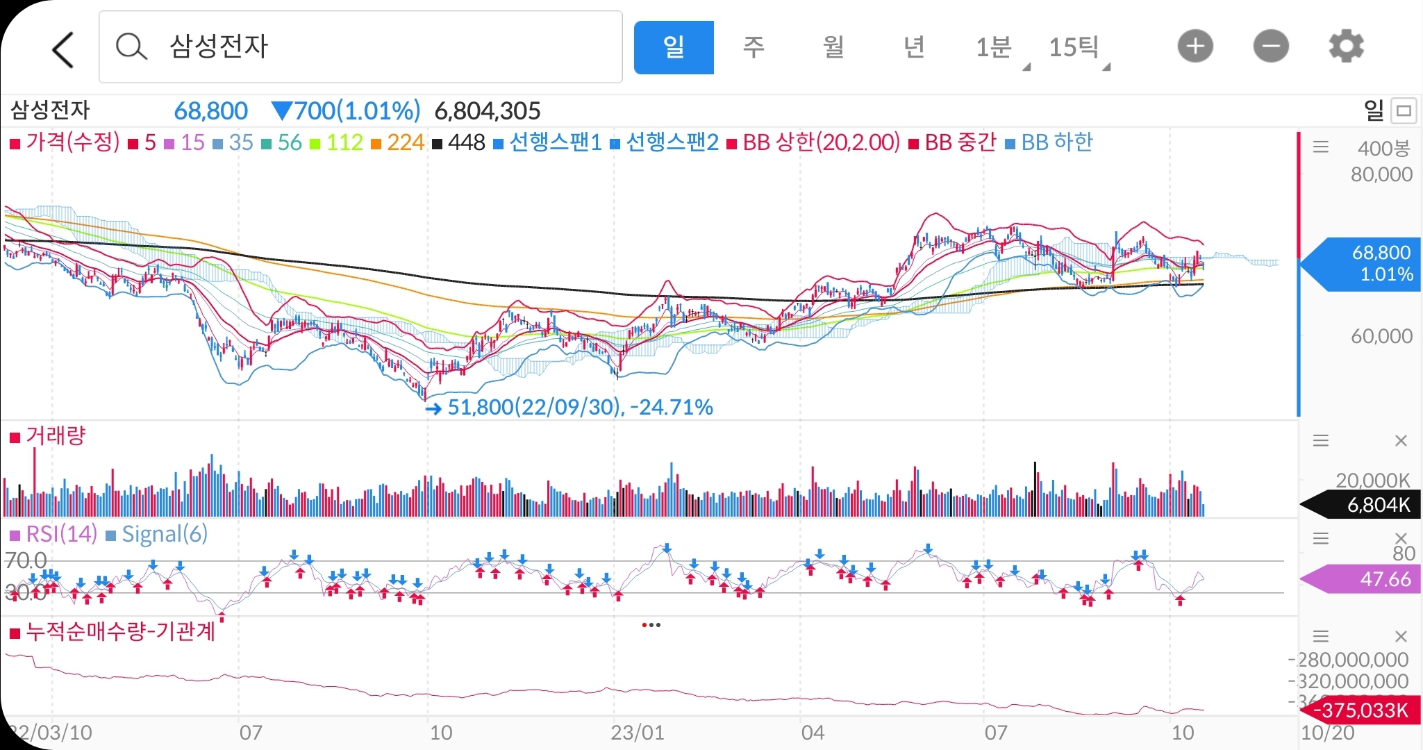Close the 거래량 volume panel
The width and height of the screenshot is (1423, 750).
(1401, 440)
